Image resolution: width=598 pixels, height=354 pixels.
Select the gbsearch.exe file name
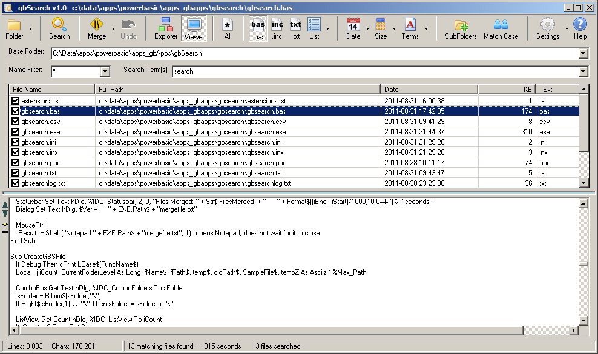coord(41,132)
